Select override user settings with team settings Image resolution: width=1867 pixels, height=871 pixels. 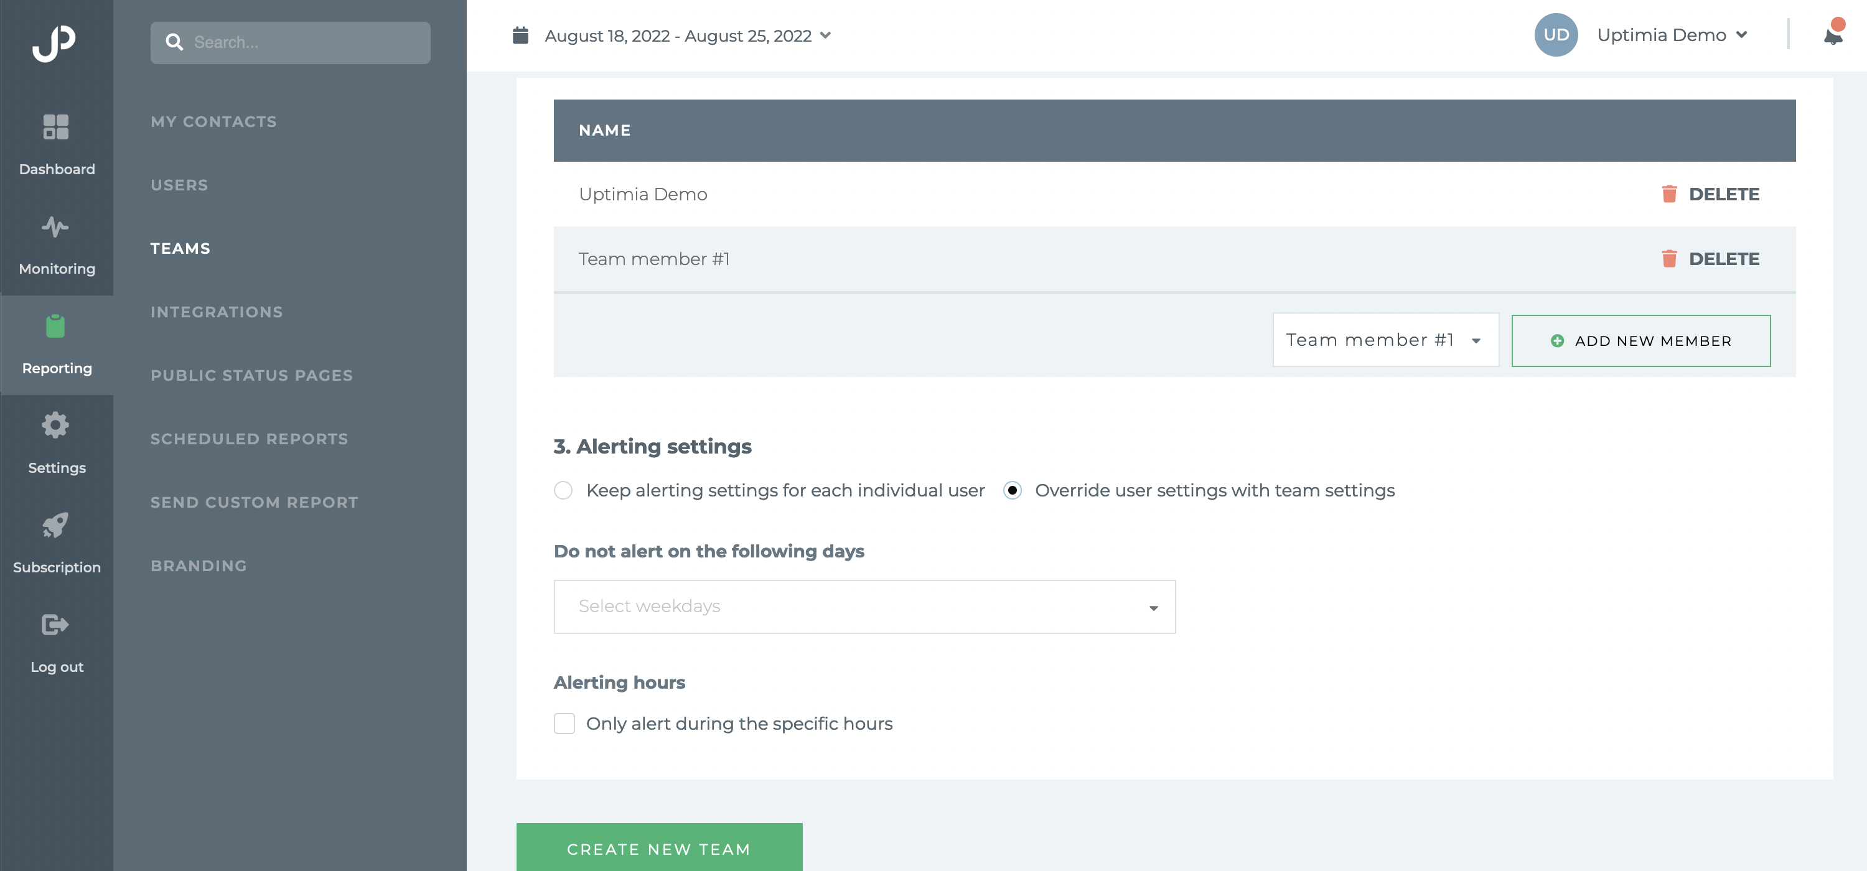point(1012,491)
